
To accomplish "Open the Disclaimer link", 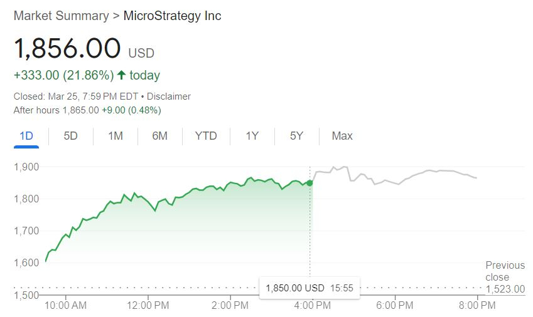I will pos(168,96).
